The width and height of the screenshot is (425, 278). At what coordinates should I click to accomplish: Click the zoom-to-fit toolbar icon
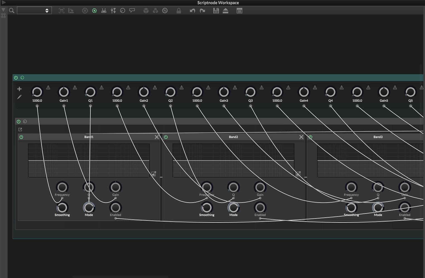tap(62, 11)
